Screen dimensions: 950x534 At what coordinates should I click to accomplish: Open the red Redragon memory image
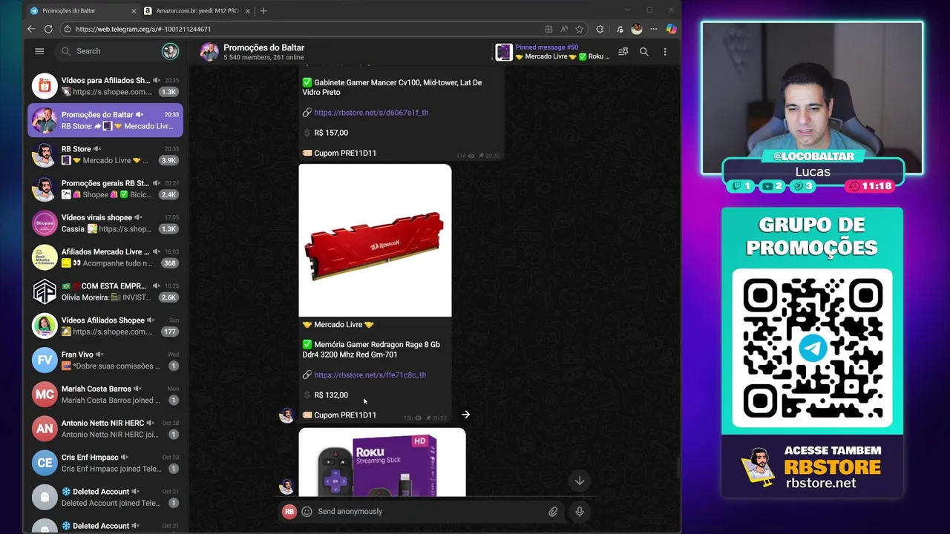click(x=375, y=240)
